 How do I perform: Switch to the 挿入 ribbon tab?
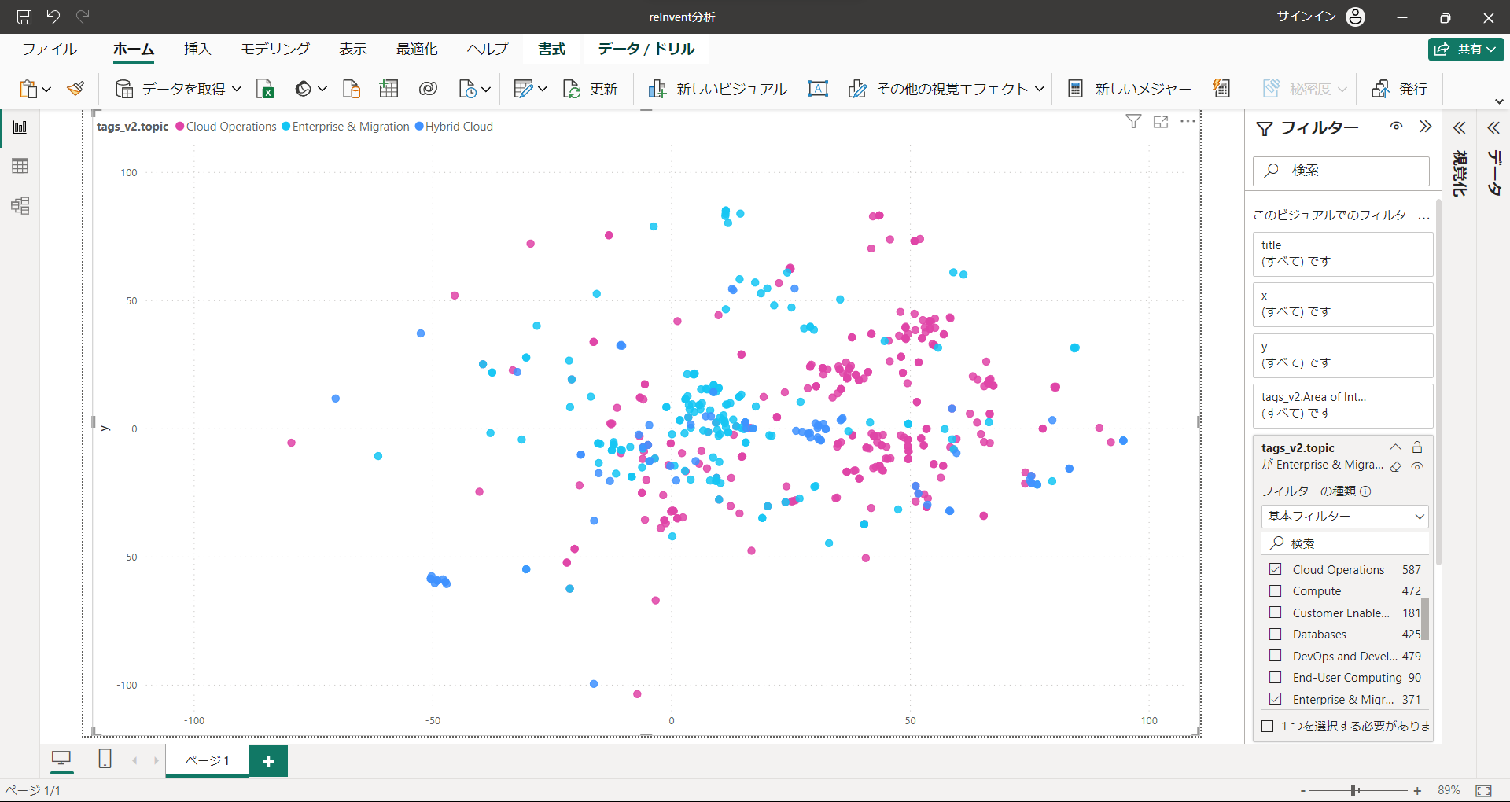pyautogui.click(x=197, y=49)
